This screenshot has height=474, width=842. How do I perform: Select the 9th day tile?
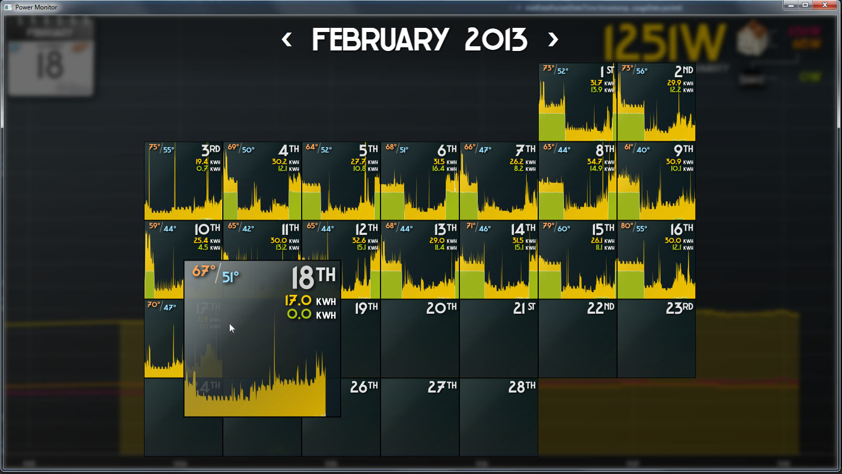click(656, 181)
